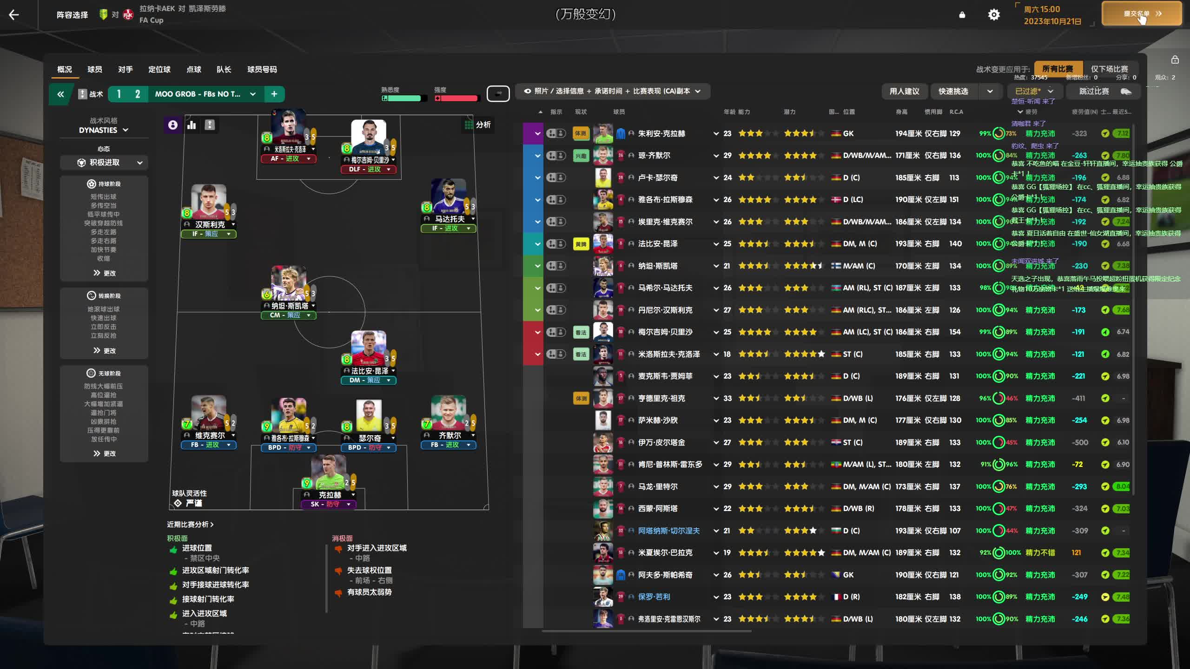The height and width of the screenshot is (669, 1190).
Task: Click the lock icon in top bar
Action: pyautogui.click(x=962, y=15)
